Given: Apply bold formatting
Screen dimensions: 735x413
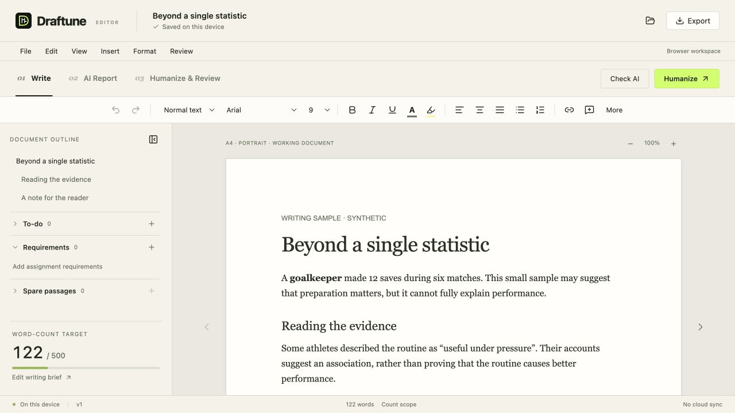Looking at the screenshot, I should tap(352, 110).
